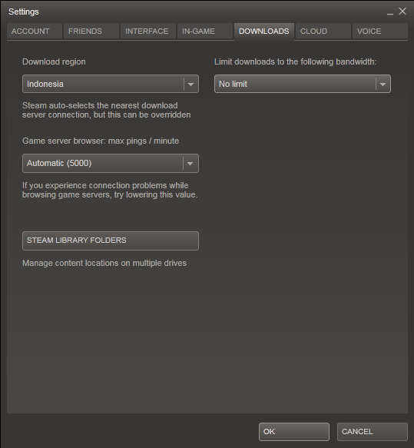Open the max pings dropdown Automatic (5000)
The image size is (414, 448).
pyautogui.click(x=111, y=164)
